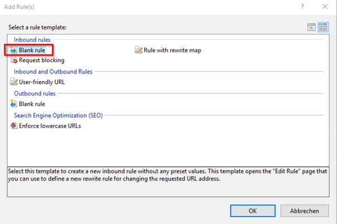The image size is (337, 224).
Task: Close the Add Rule(s) dialog
Action: click(x=325, y=7)
